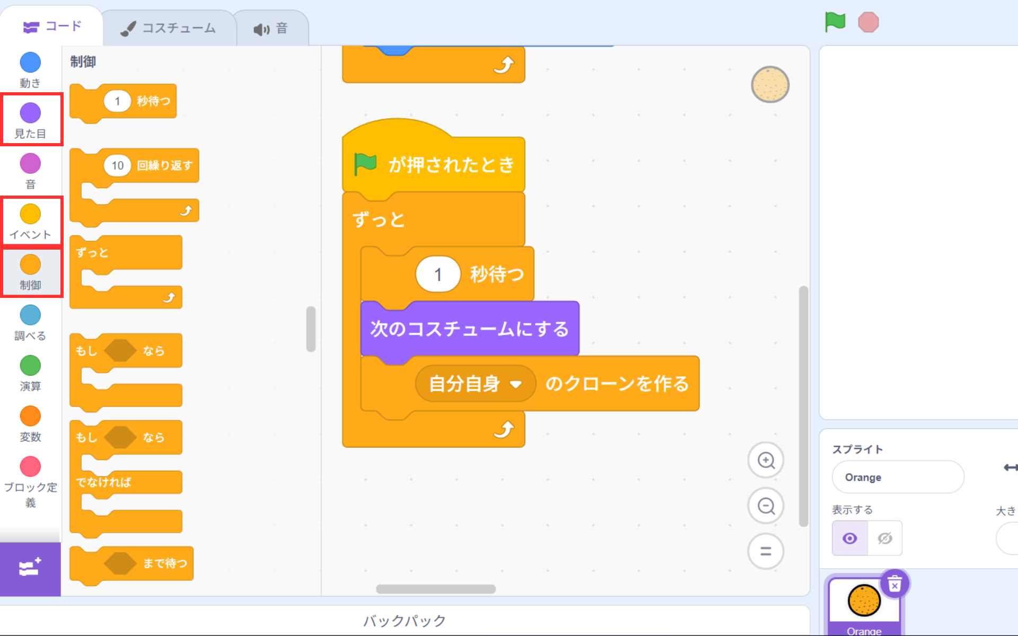This screenshot has width=1018, height=636.
Task: Delete the Orange sprite via trash icon
Action: [894, 585]
